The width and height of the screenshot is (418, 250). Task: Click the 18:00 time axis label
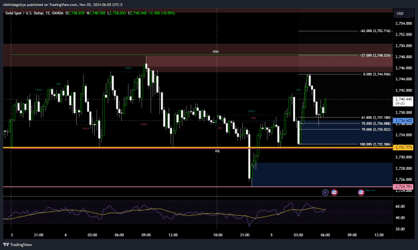(218, 235)
